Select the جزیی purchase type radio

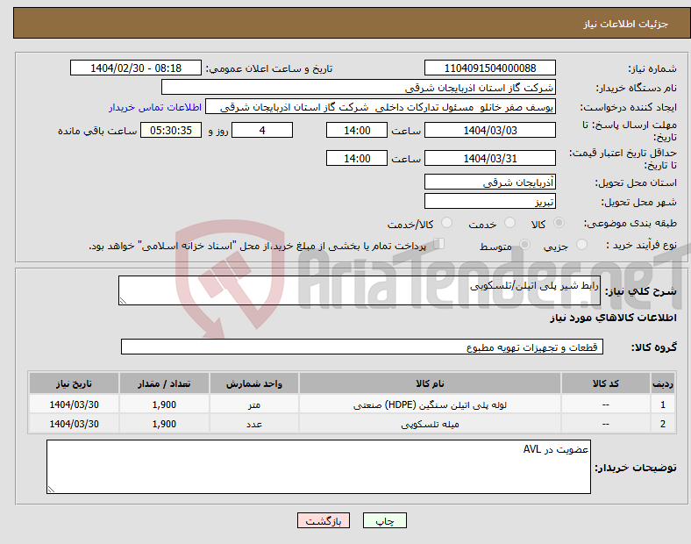(581, 245)
